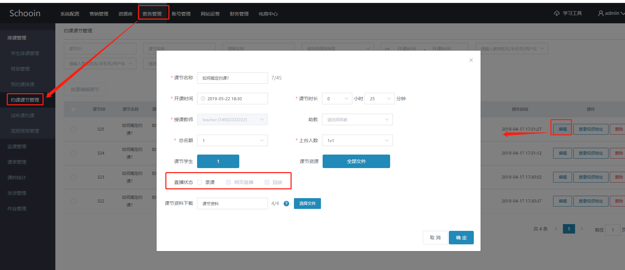Open 课时统计 sidebar section
The height and width of the screenshot is (270, 625).
pyautogui.click(x=17, y=178)
